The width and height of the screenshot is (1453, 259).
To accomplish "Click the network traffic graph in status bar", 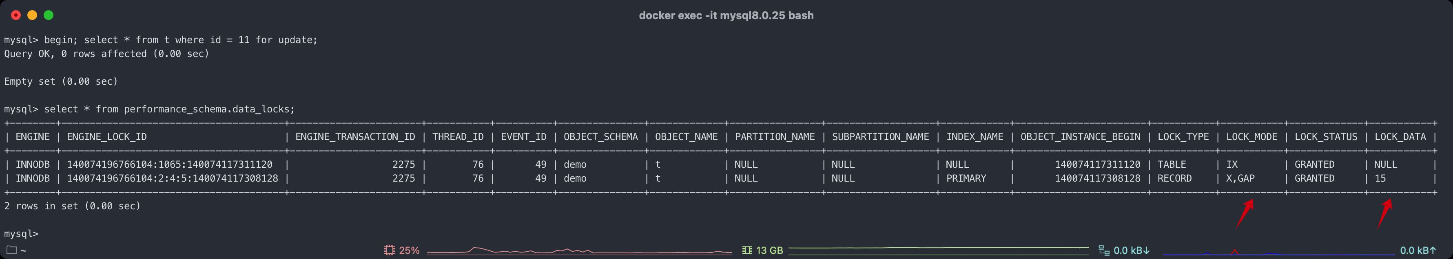I will pos(1278,252).
